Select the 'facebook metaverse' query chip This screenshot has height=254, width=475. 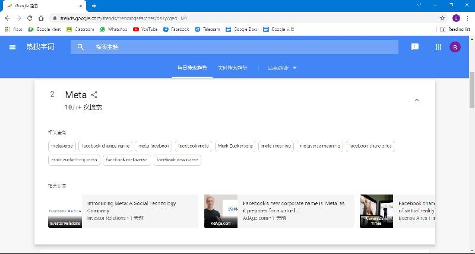click(x=126, y=160)
